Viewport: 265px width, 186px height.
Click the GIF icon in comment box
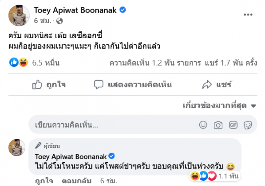pos(233,125)
